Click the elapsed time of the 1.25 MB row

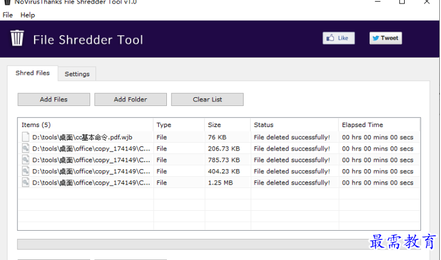click(x=377, y=183)
